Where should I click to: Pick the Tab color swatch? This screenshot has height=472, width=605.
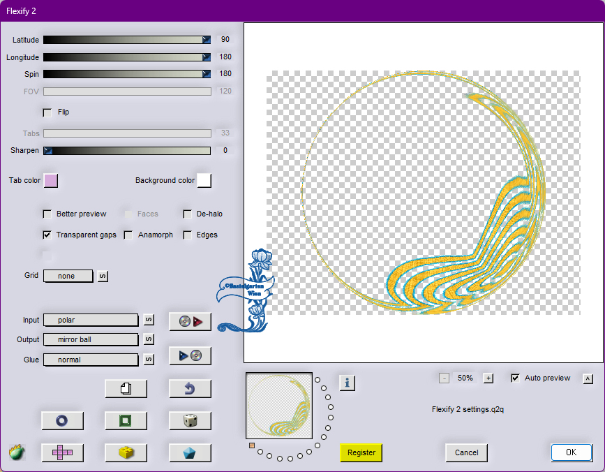(x=51, y=181)
